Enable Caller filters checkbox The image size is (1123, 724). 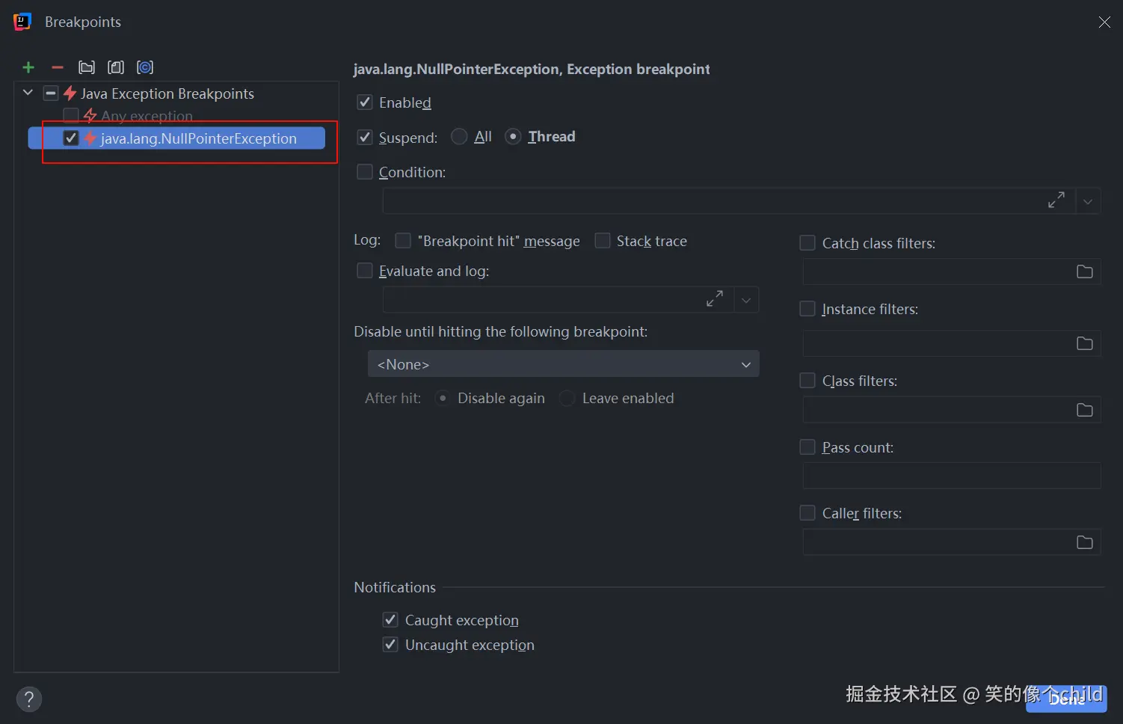(x=807, y=513)
